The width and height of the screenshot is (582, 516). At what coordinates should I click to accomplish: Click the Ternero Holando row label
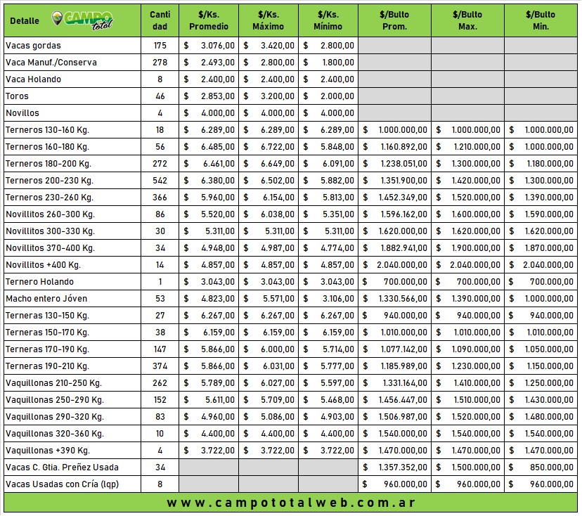[39, 282]
